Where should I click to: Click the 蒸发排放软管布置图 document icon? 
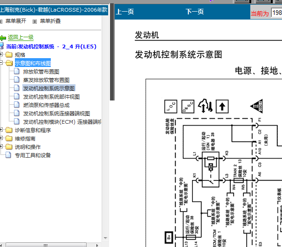pos(16,80)
